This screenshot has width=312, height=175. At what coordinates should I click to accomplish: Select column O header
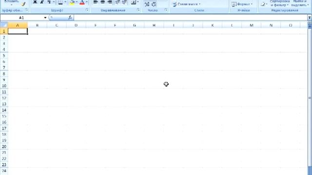point(291,25)
